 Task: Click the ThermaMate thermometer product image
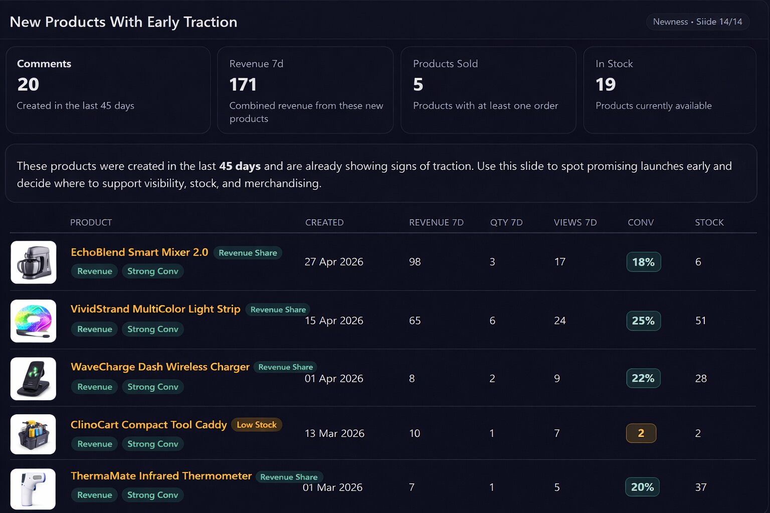34,489
